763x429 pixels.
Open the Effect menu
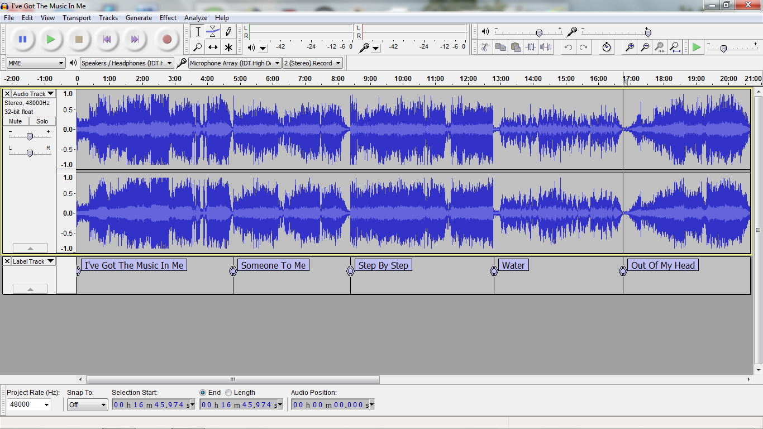point(168,18)
